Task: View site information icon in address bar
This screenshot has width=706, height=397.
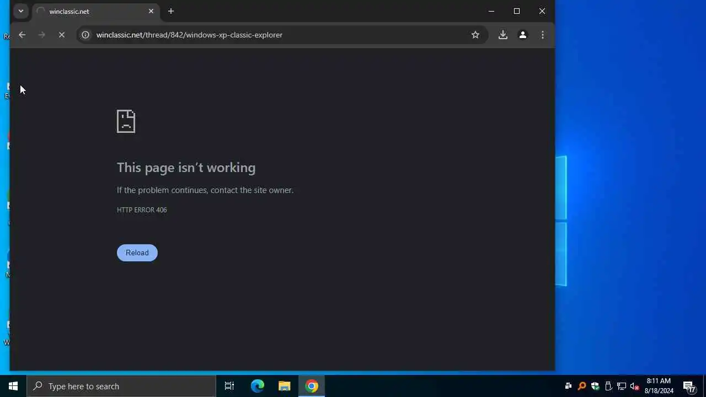Action: pos(85,35)
